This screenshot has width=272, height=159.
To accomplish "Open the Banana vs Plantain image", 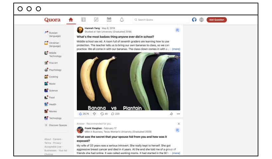I will pos(128,81).
